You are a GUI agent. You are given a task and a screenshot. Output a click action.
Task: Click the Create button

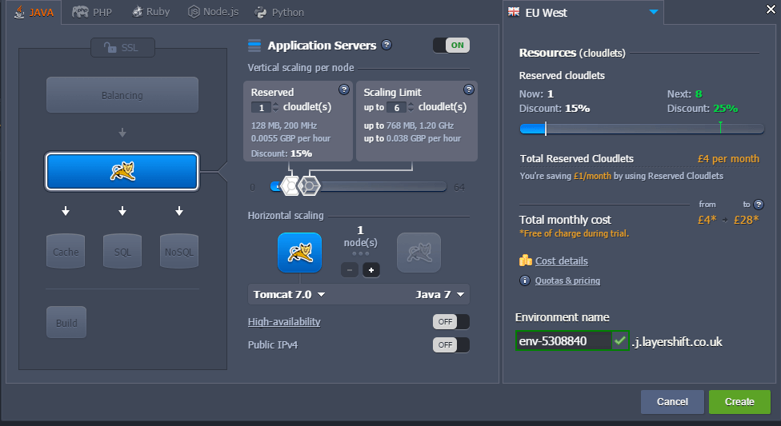[739, 401]
